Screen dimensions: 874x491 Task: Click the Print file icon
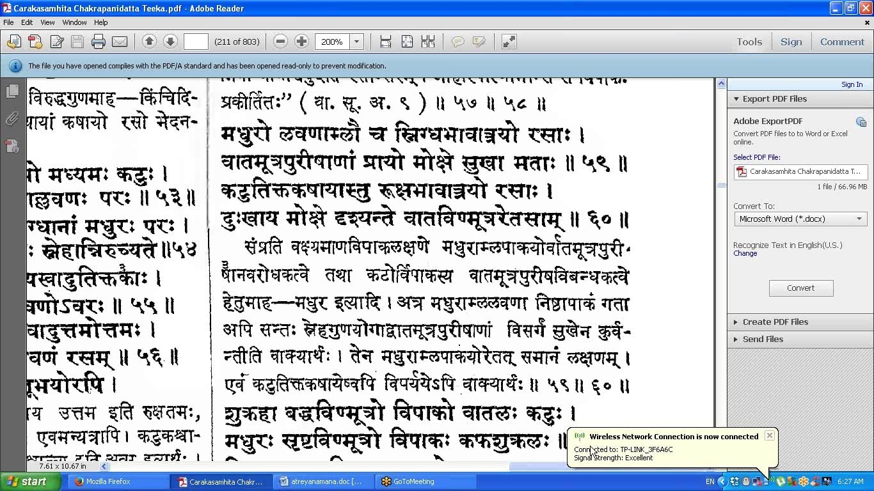pos(98,42)
